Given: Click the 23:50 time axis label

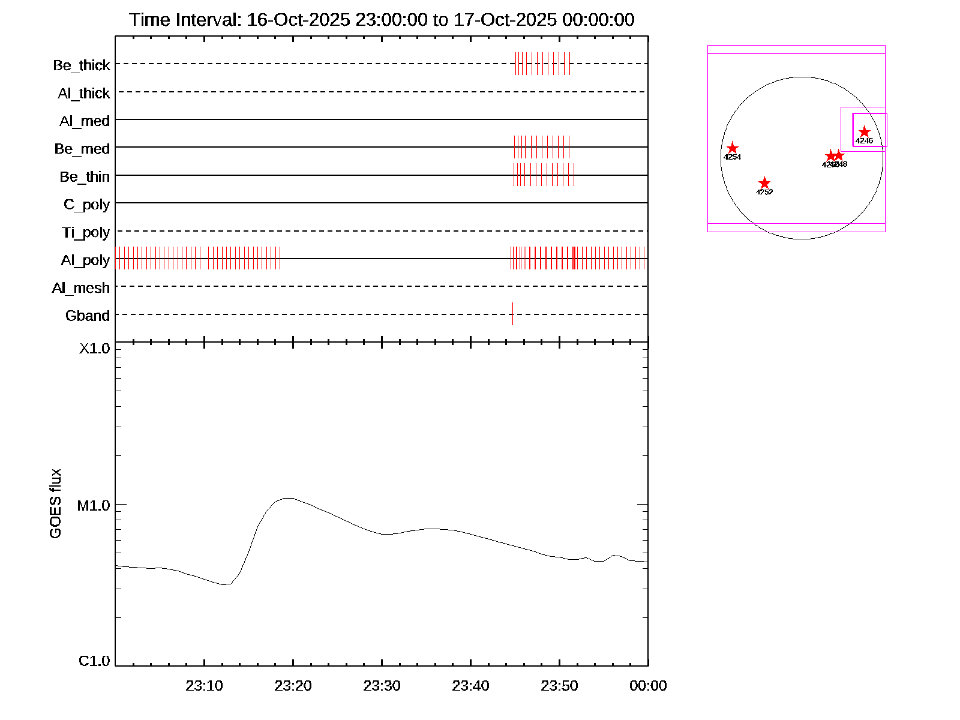Looking at the screenshot, I should tap(559, 686).
